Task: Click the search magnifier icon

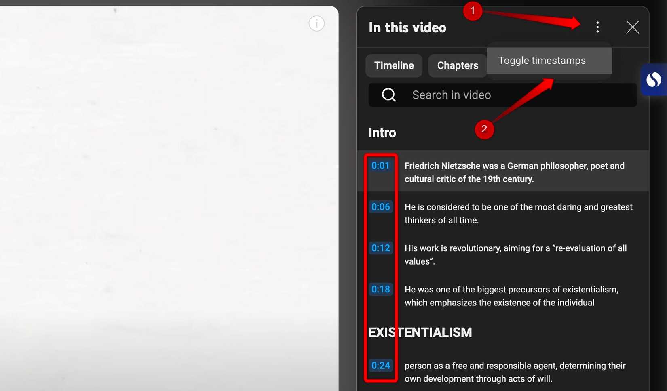Action: coord(388,95)
